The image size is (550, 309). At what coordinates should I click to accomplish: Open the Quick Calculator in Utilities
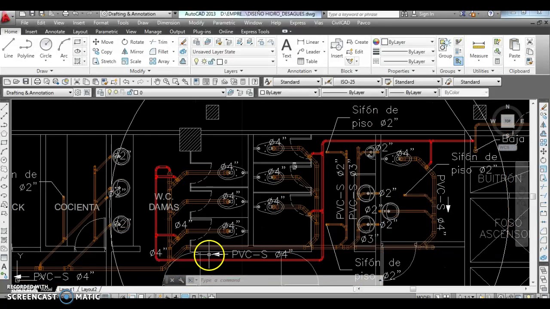(497, 61)
